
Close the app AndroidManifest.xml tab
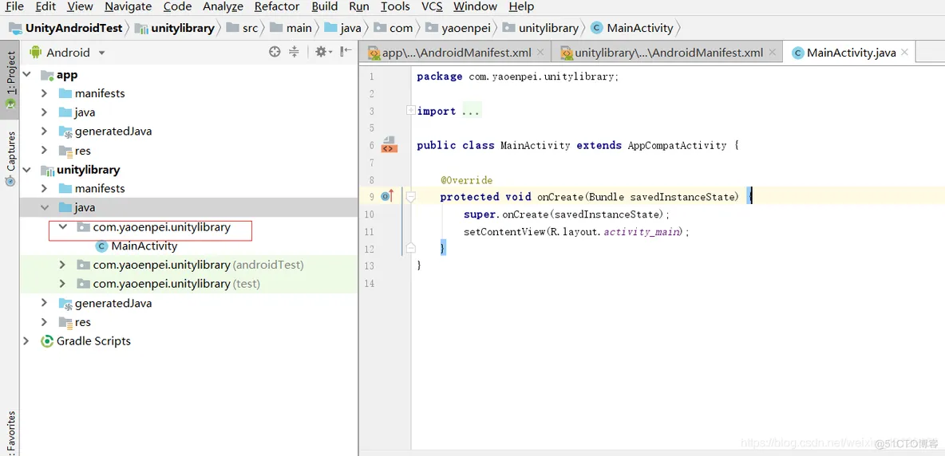(540, 53)
